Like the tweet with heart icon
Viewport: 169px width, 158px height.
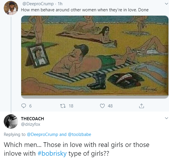tap(102, 106)
